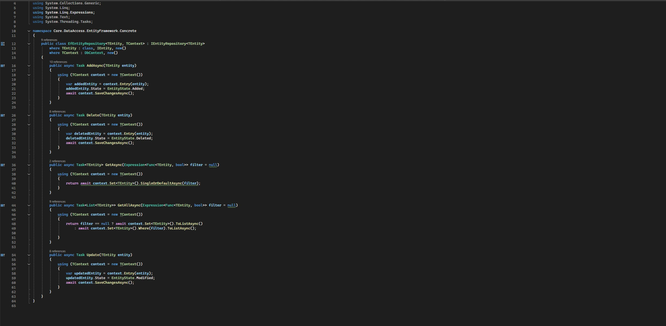Click the implements-interface icon next to Update method

pos(3,255)
